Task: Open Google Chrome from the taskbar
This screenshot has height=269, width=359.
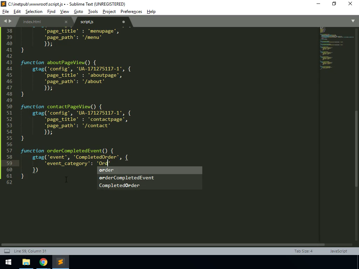Action: 43,262
